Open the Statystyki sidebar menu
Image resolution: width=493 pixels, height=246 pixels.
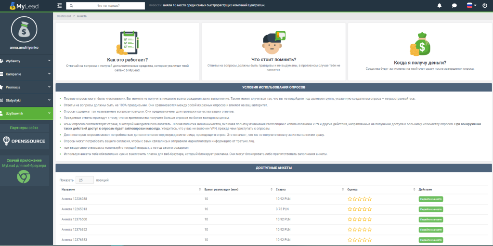(x=26, y=100)
